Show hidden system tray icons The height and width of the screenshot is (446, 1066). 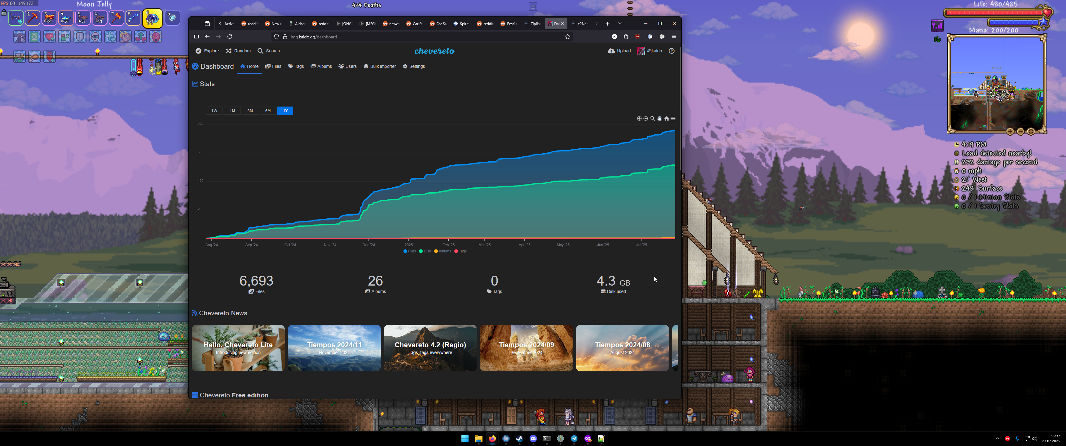(x=997, y=439)
